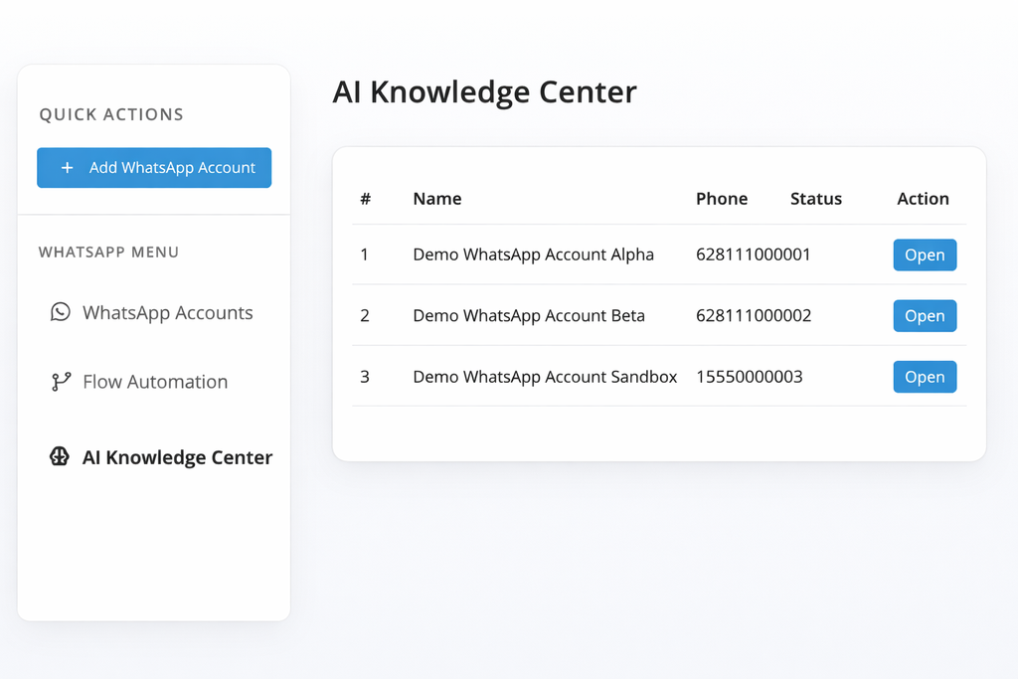Screen dimensions: 1018x679
Task: Click the AI Knowledge Center page title
Action: tap(485, 91)
